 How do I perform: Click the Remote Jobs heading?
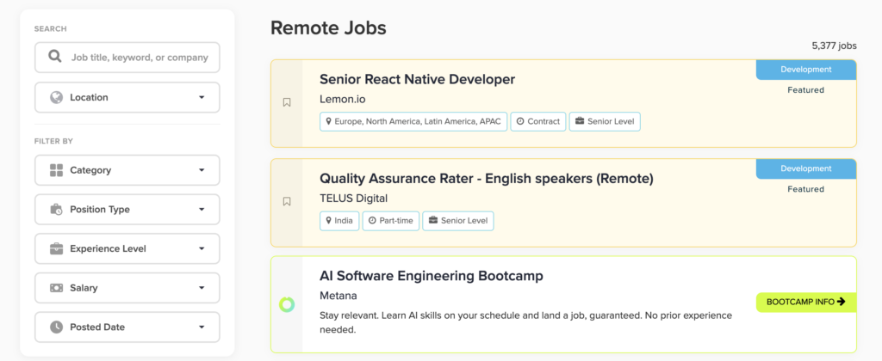328,28
